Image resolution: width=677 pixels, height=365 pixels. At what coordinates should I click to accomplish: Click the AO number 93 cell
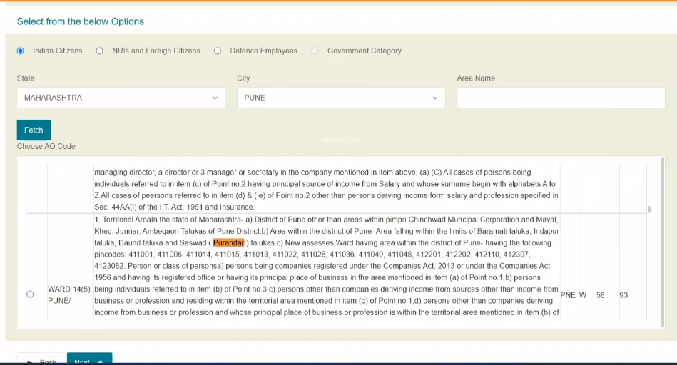coord(623,295)
